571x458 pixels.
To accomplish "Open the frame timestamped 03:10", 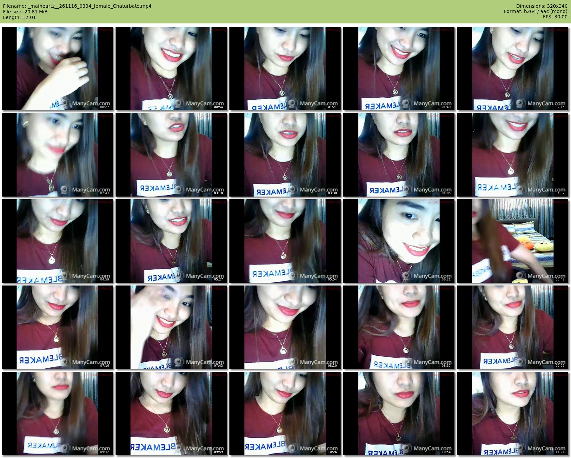I will [x=171, y=155].
